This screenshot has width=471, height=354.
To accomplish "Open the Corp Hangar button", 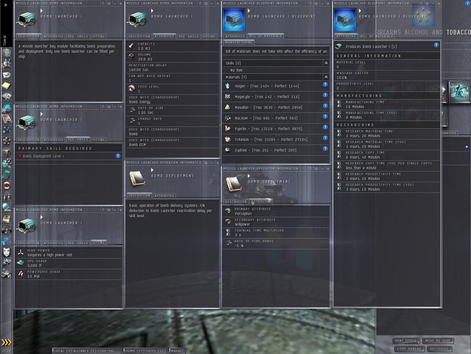I will 409,349.
